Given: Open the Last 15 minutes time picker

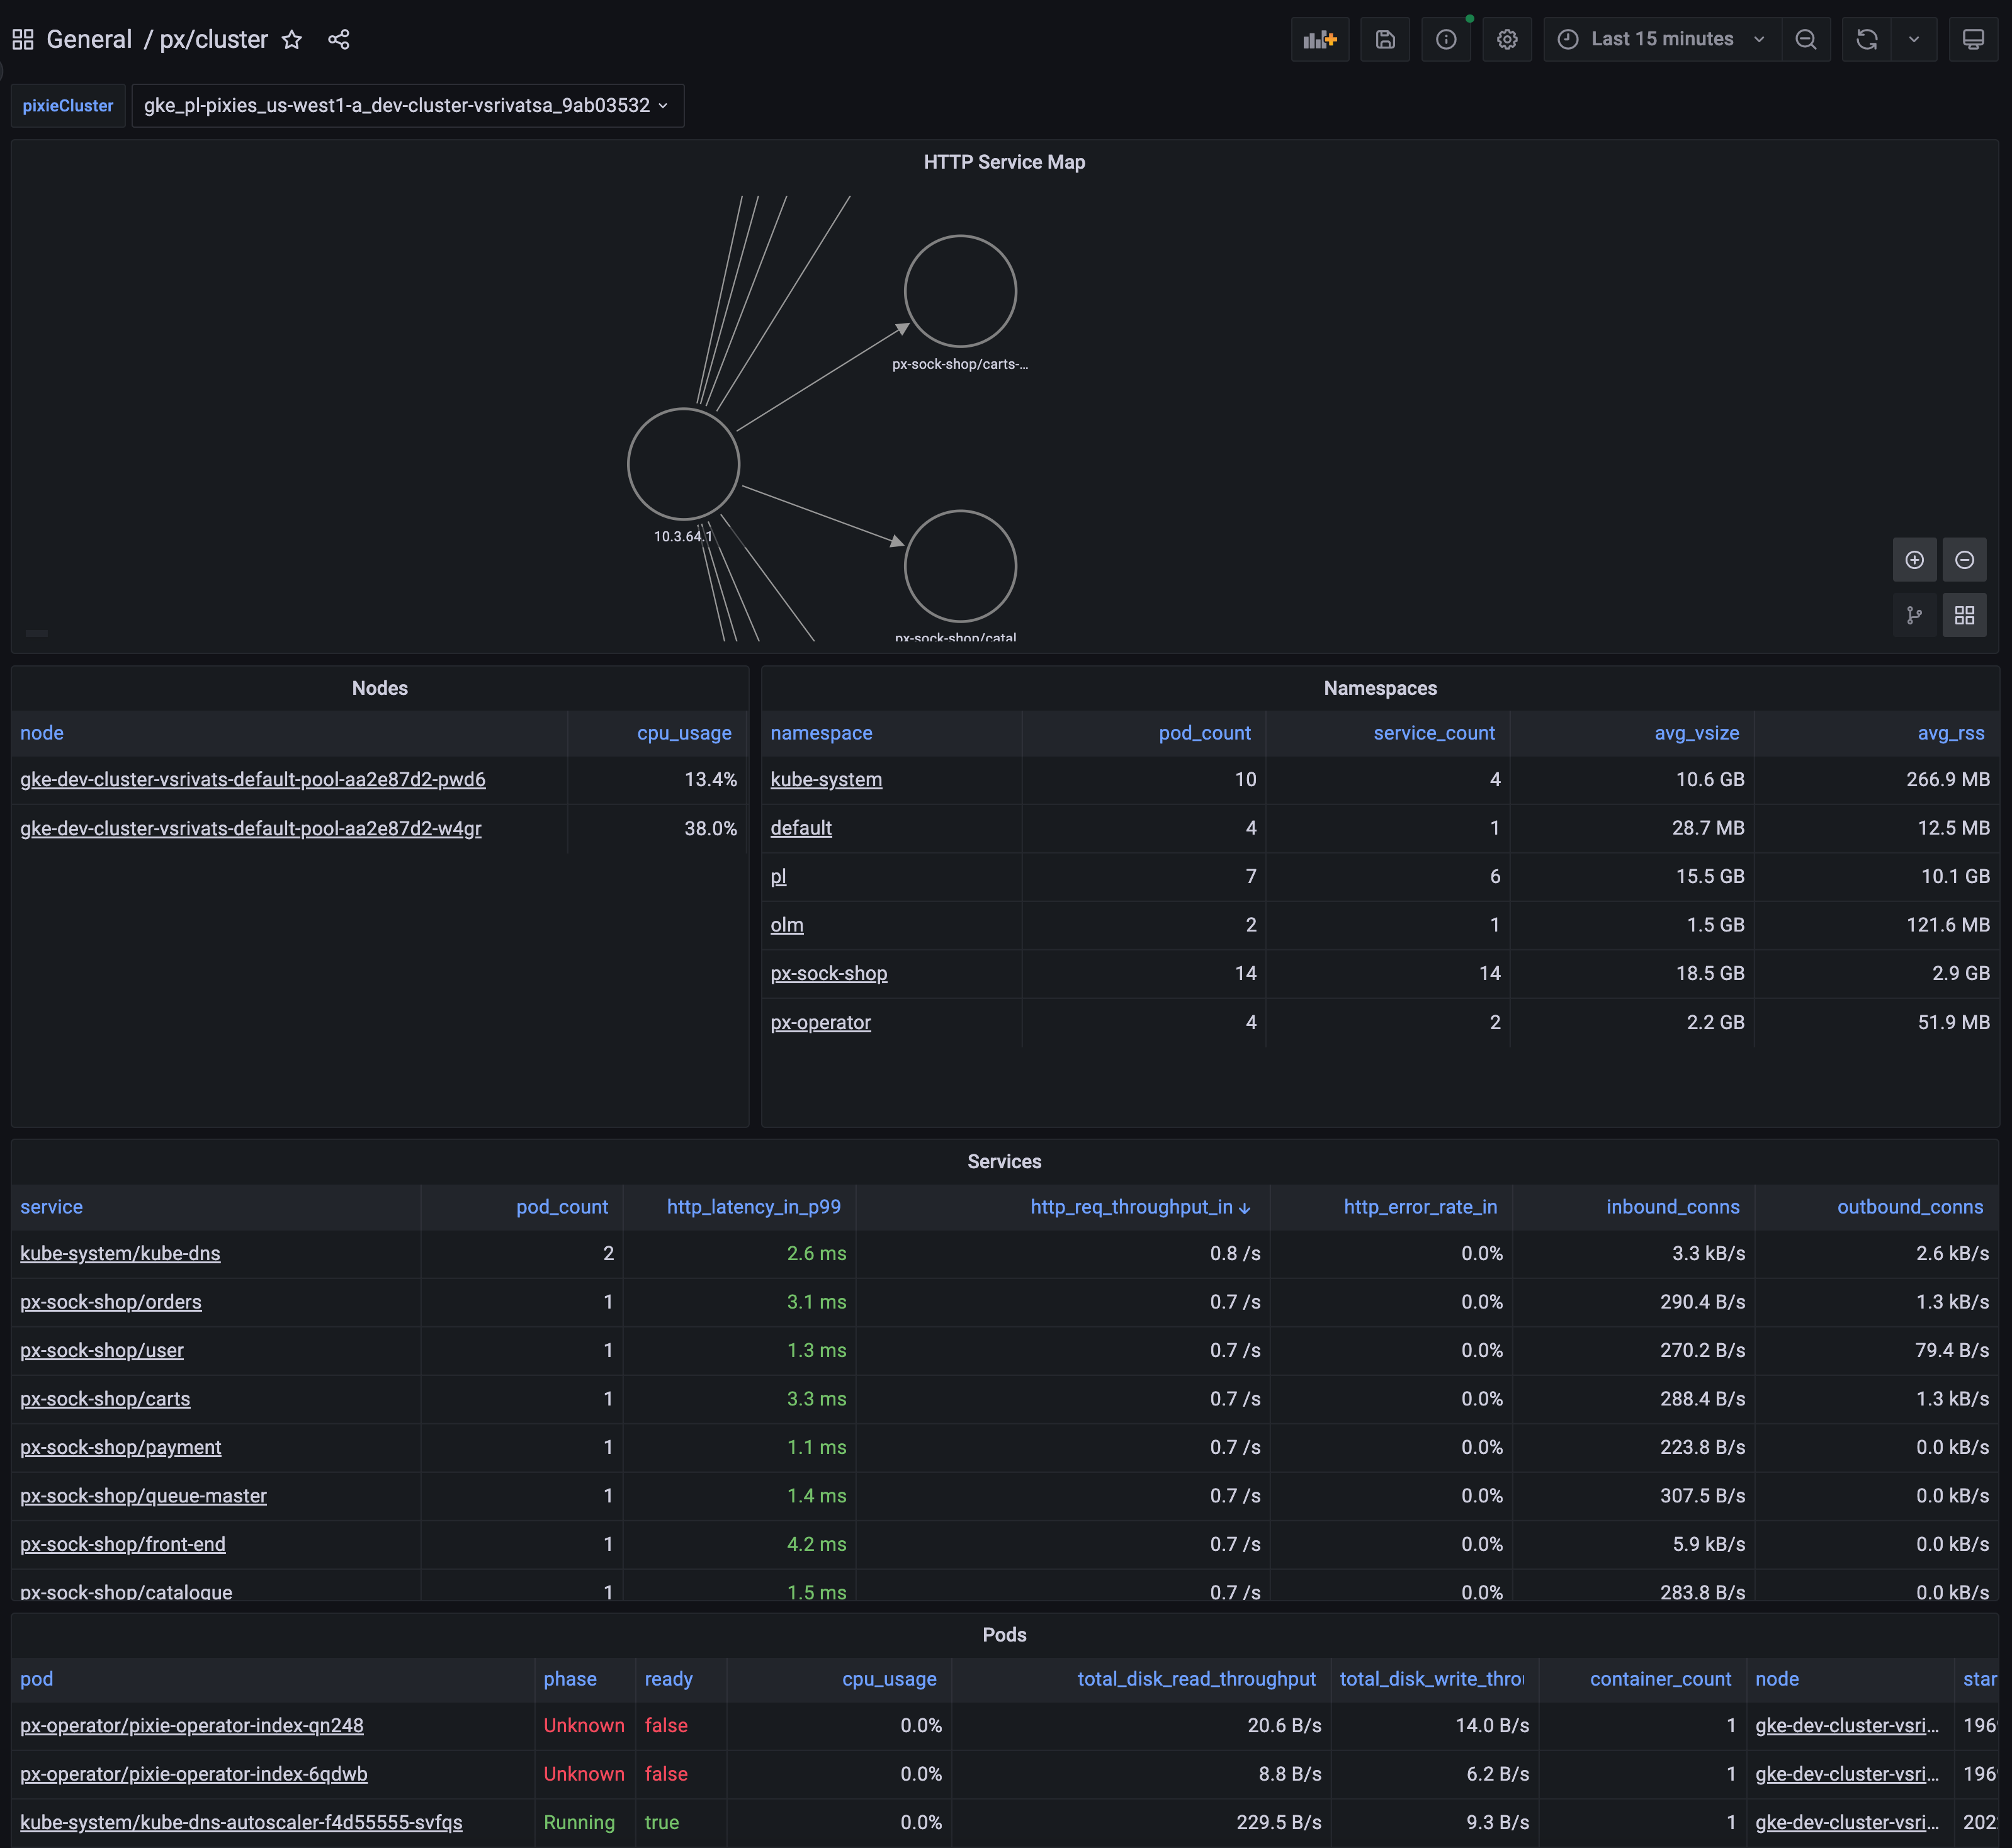Looking at the screenshot, I should coord(1662,39).
